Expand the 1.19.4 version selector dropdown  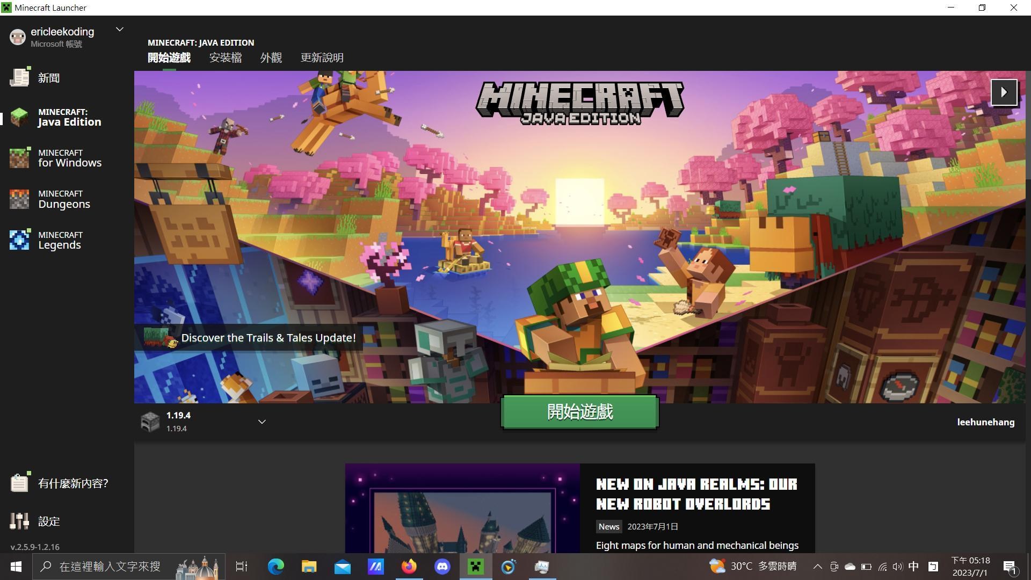tap(262, 422)
